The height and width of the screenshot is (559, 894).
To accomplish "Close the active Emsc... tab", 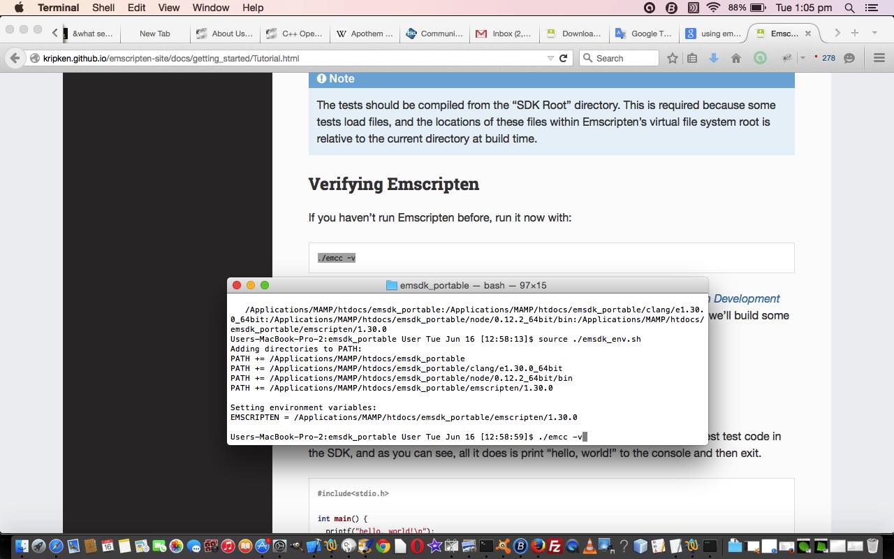I will point(808,33).
